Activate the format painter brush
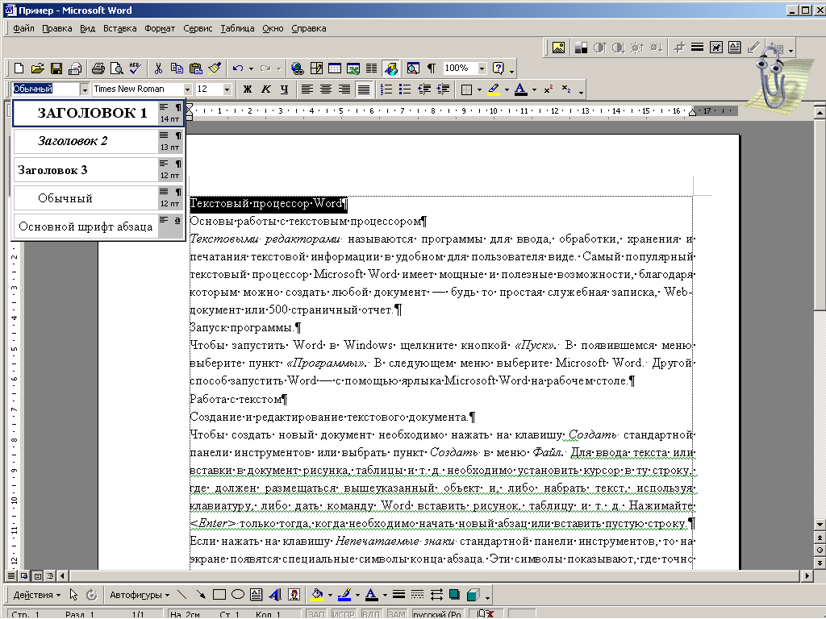The height and width of the screenshot is (619, 826). [215, 69]
